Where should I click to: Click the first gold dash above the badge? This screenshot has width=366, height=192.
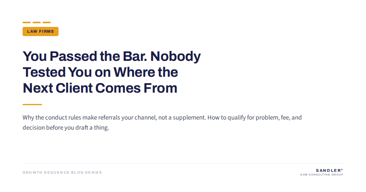(x=27, y=22)
